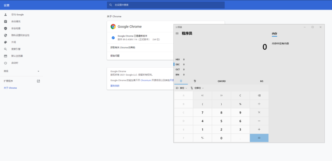Open 获取有关 Chrome 的帮助 row
332x161 pixels.
coord(140,48)
